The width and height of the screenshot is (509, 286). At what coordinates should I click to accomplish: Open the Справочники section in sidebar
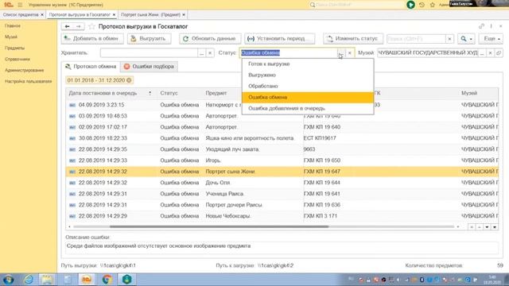17,59
